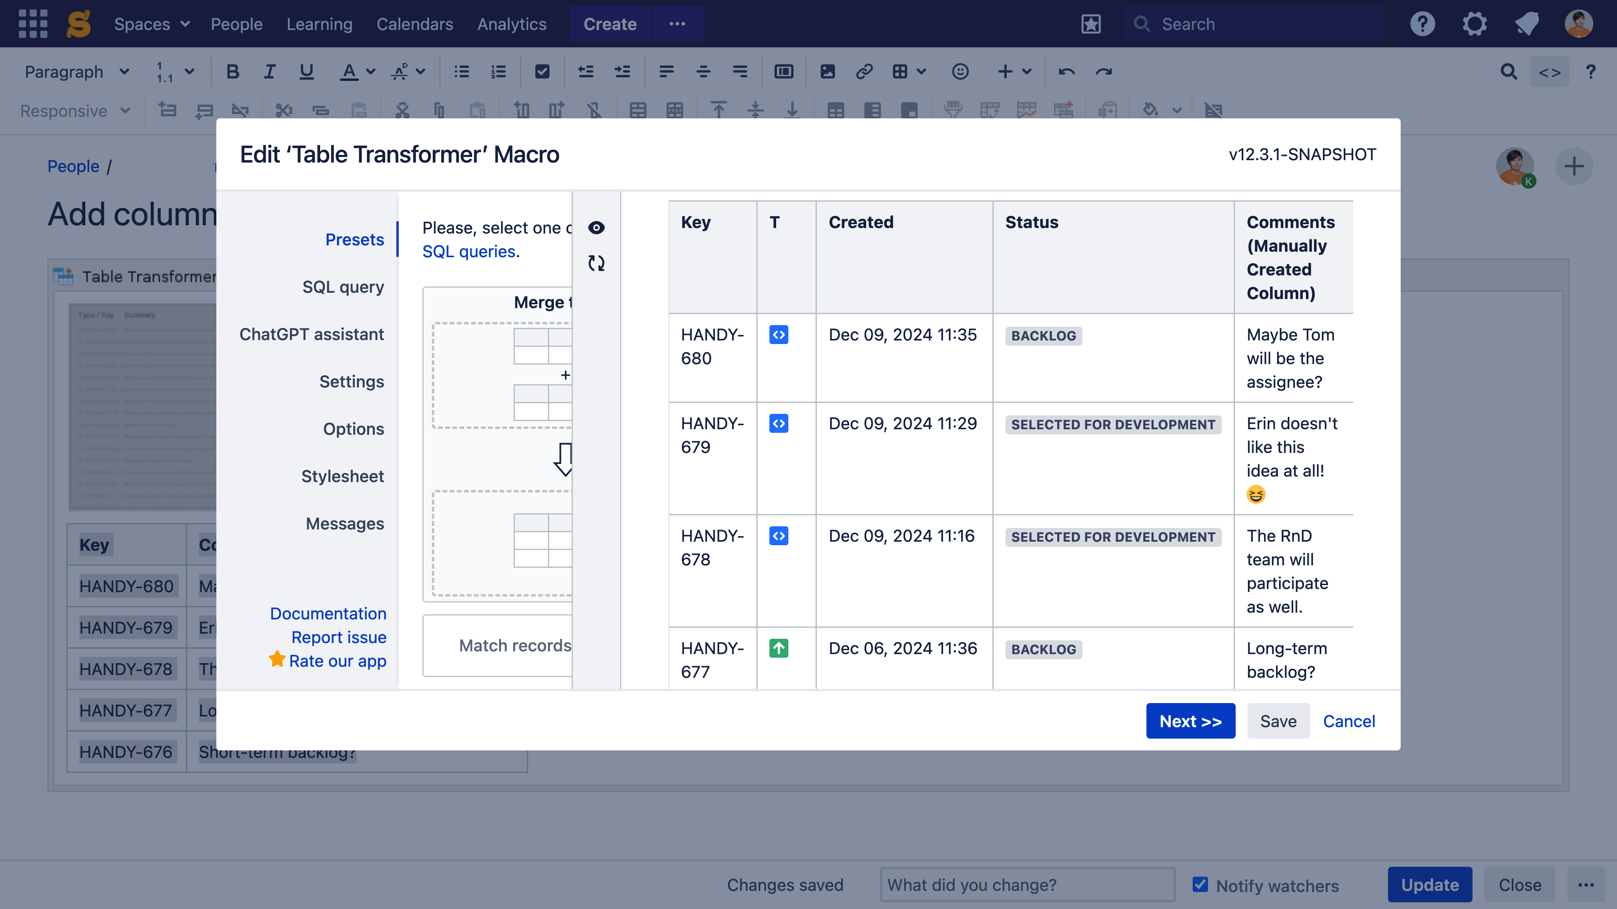
Task: Click the Update page button
Action: coord(1430,885)
